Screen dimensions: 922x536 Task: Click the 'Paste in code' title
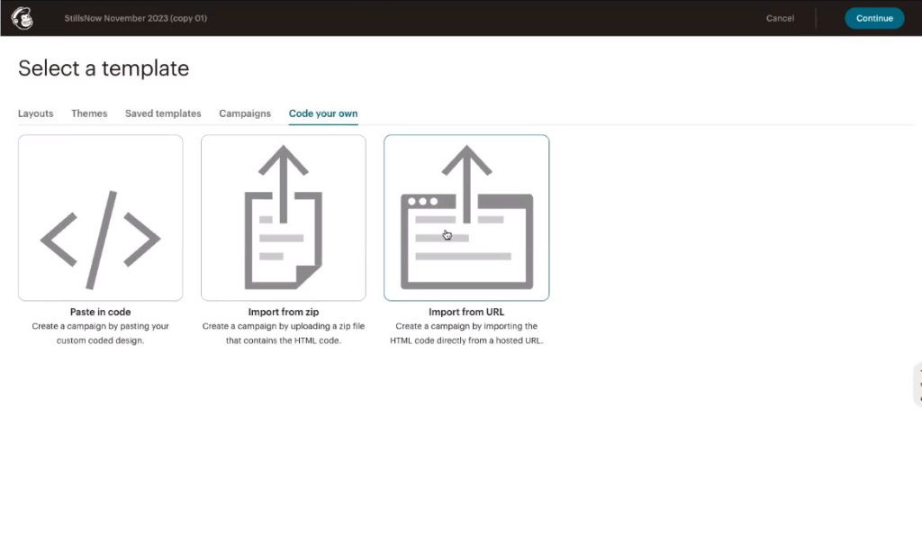coord(100,313)
